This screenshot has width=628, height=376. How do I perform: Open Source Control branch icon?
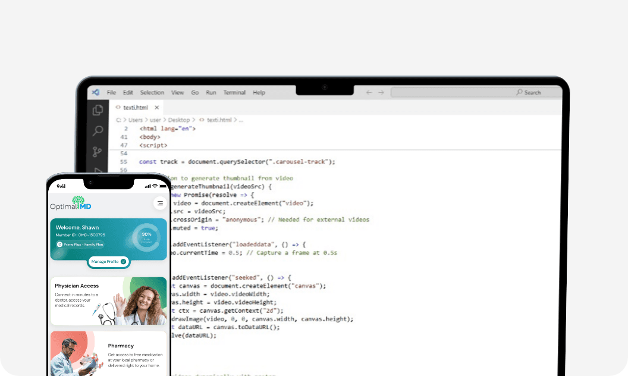pyautogui.click(x=98, y=152)
